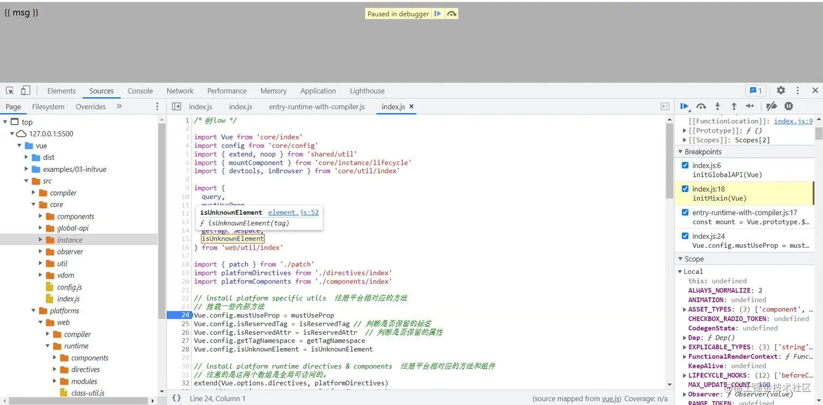Expand the dist folder arrow
Screen dimensions: 823x405
(x=26, y=157)
